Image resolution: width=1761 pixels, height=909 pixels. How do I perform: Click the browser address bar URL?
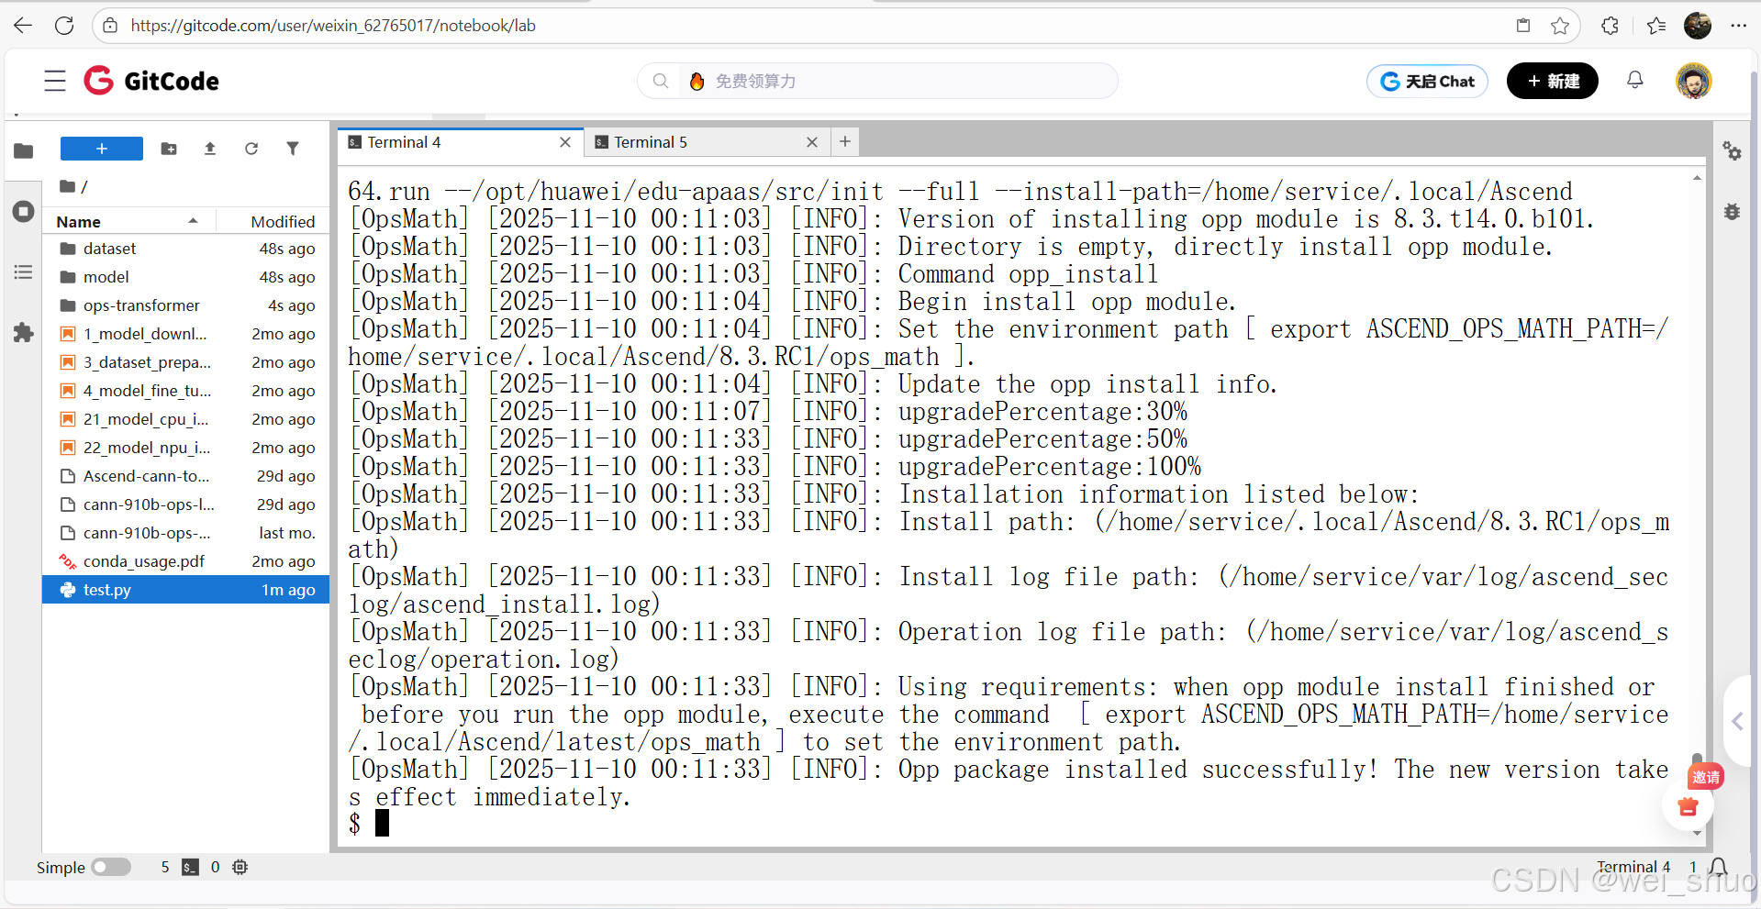tap(333, 26)
